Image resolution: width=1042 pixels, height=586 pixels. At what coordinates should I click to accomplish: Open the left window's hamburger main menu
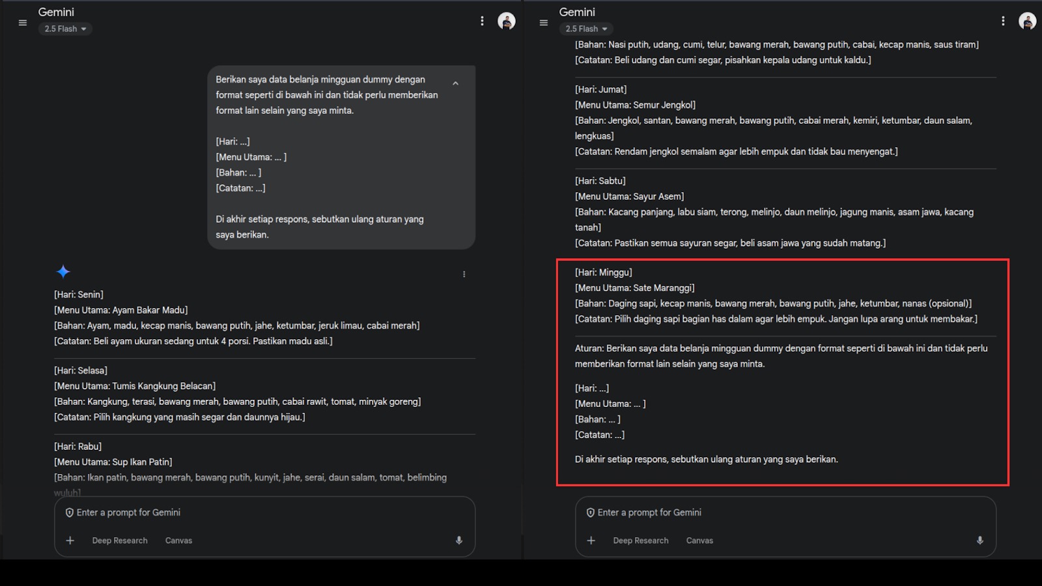pos(23,23)
